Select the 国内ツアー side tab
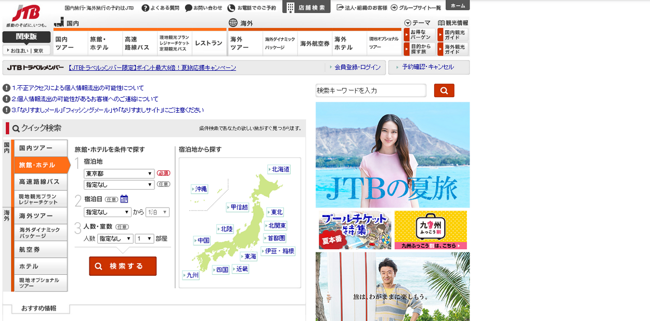The width and height of the screenshot is (650, 321). coord(41,148)
